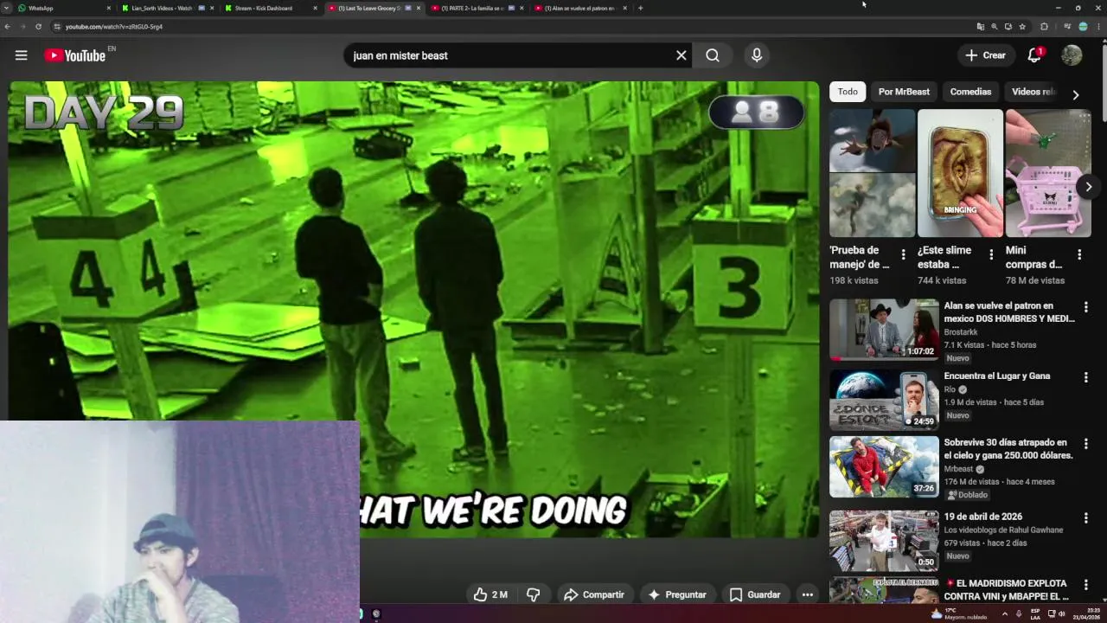Open the media control icon in toolbar
This screenshot has height=623, width=1107.
[1067, 27]
